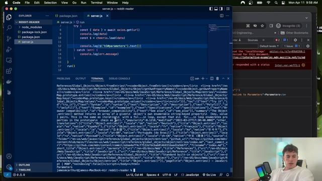Open DevTools settings gear in browser window

point(295,40)
